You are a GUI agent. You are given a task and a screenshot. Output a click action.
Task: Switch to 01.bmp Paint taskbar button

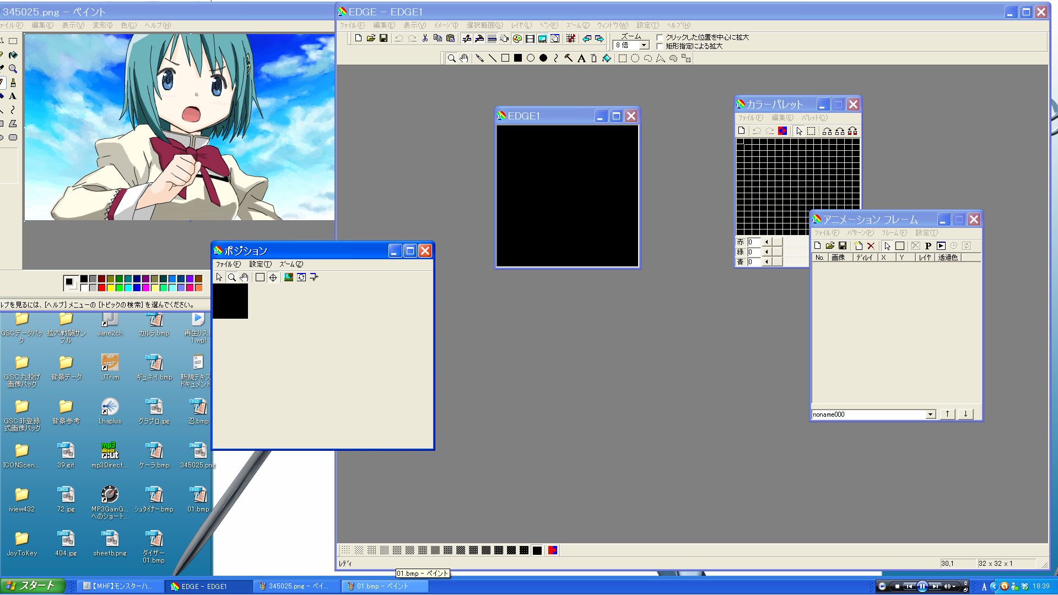tap(385, 586)
